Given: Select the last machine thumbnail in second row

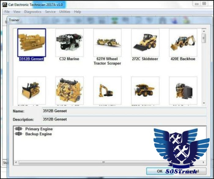Looking at the screenshot, I should [x=183, y=90].
